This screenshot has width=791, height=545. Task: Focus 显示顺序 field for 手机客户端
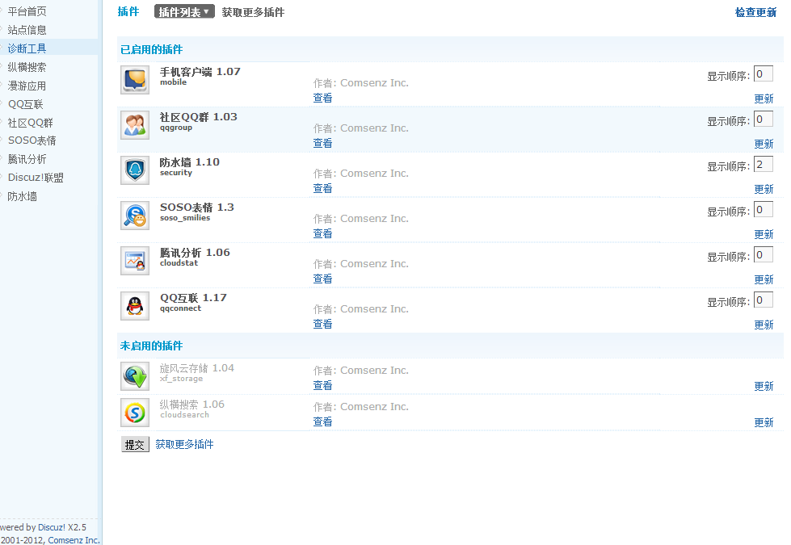(x=764, y=74)
